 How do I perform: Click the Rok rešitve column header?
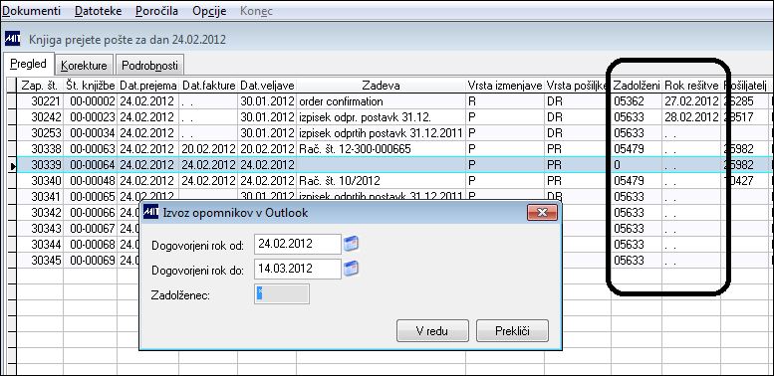click(x=691, y=86)
